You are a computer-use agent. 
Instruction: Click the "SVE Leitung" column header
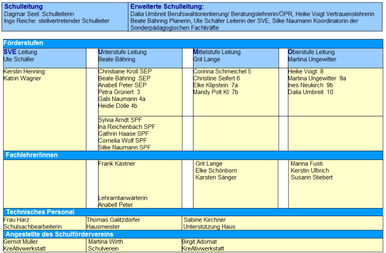(x=20, y=52)
